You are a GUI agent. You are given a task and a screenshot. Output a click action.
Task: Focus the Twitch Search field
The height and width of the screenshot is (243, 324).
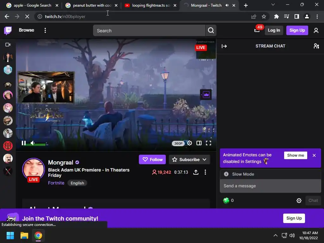(x=149, y=31)
